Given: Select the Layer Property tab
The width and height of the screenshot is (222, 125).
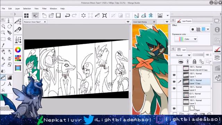Looking at the screenshot, I should (x=184, y=21).
